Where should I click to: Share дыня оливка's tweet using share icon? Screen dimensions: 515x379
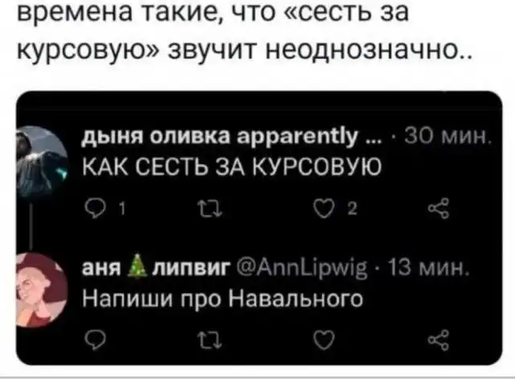click(x=439, y=208)
